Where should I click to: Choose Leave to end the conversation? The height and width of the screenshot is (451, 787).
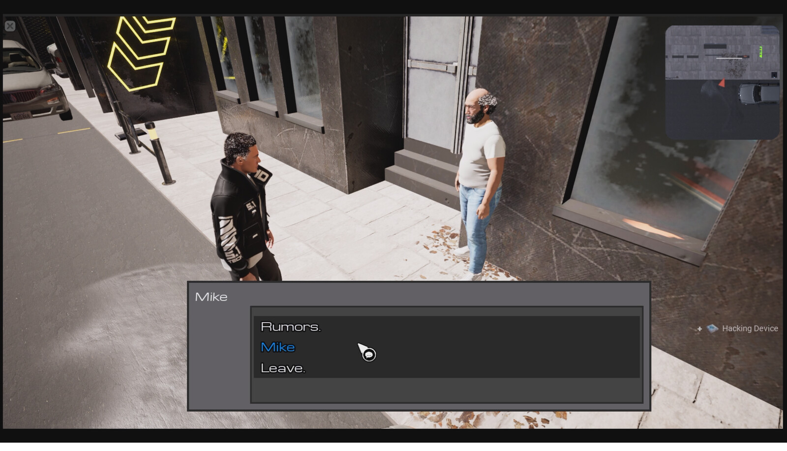tap(282, 368)
